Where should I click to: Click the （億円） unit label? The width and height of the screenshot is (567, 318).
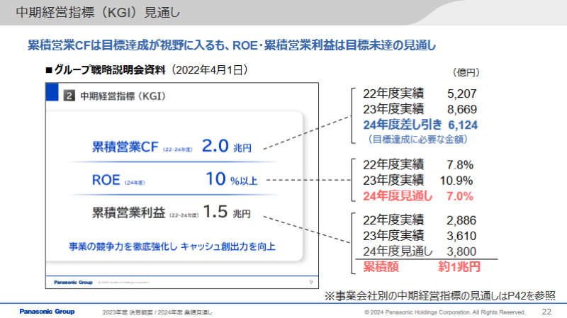pyautogui.click(x=466, y=72)
